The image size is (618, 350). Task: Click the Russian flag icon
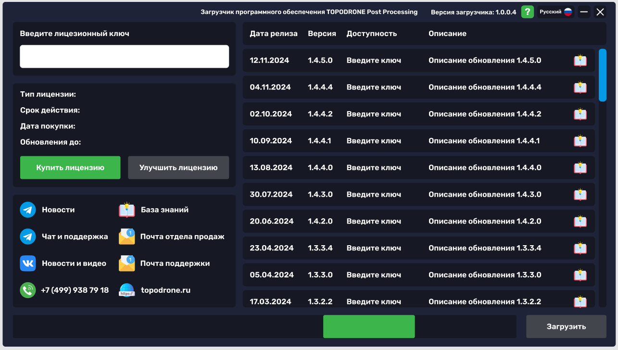[x=568, y=12]
